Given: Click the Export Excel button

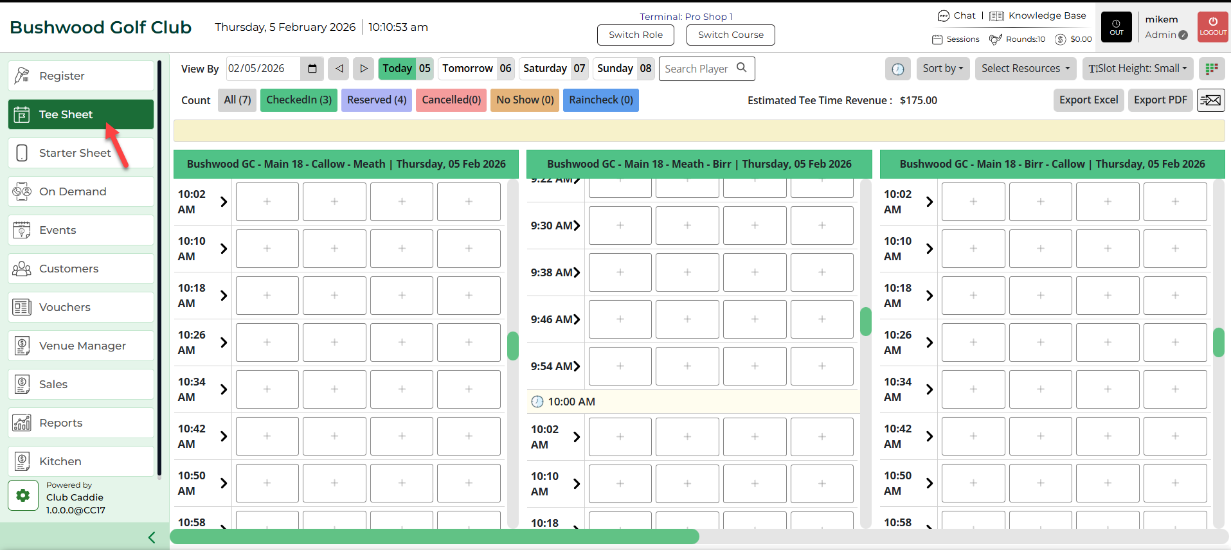Looking at the screenshot, I should point(1088,100).
